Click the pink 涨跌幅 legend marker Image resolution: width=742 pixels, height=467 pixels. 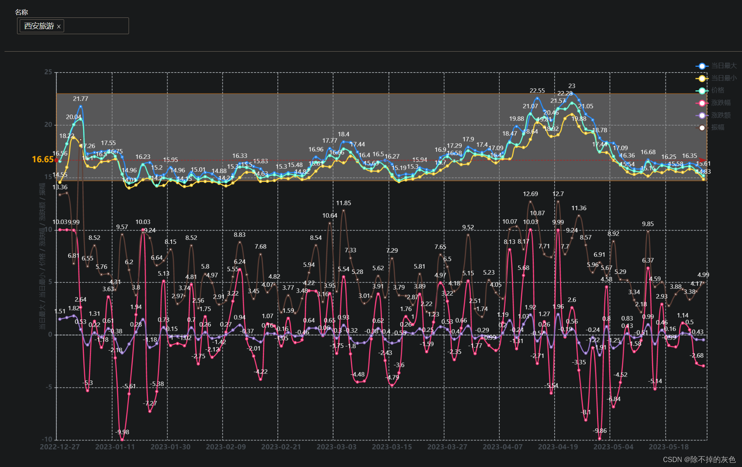click(702, 103)
